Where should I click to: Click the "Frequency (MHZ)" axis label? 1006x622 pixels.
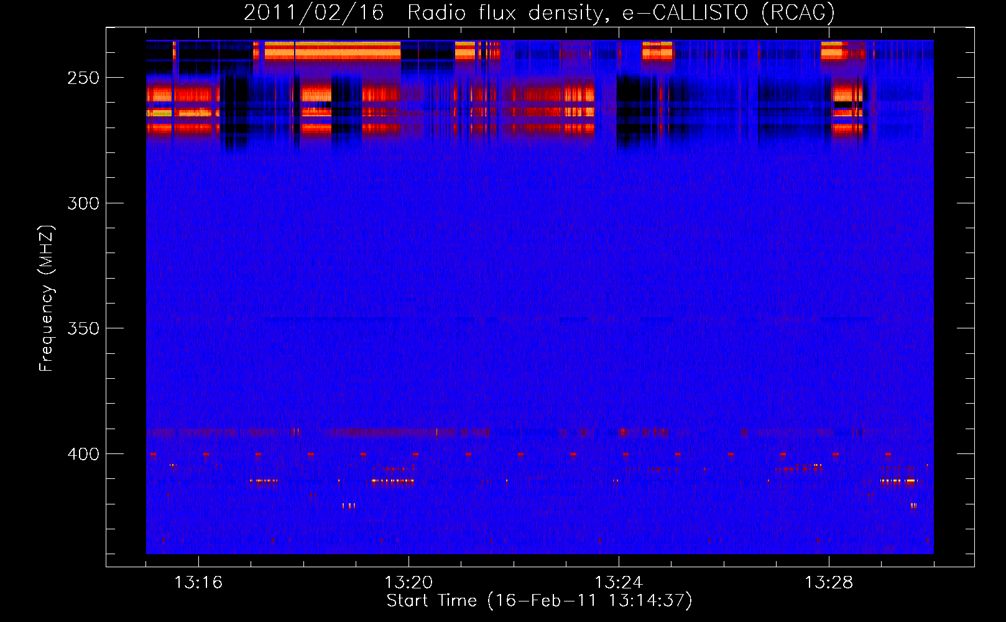(47, 299)
